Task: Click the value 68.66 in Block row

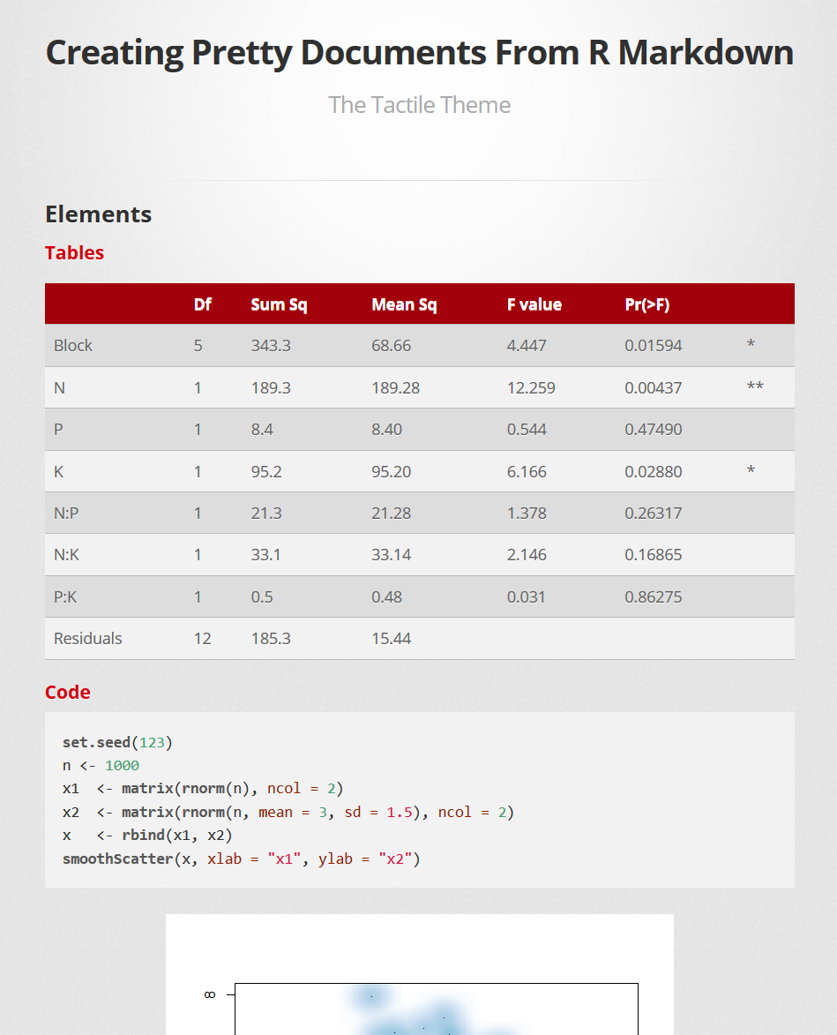Action: click(391, 345)
